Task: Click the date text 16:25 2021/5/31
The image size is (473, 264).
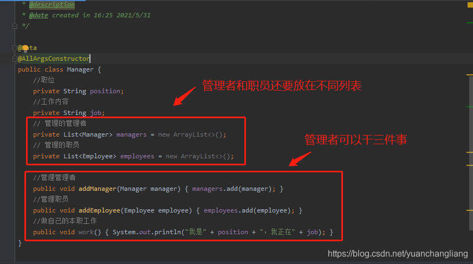Action: (122, 15)
